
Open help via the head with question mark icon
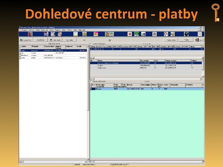coord(186,34)
